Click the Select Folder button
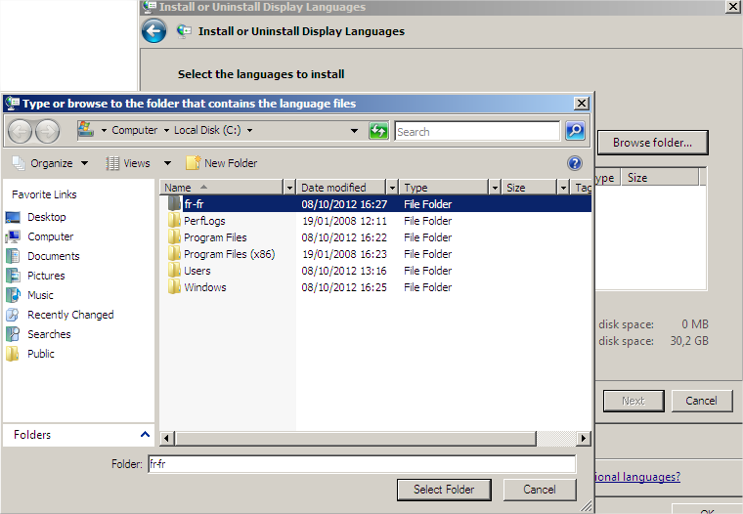The width and height of the screenshot is (743, 514). point(444,490)
